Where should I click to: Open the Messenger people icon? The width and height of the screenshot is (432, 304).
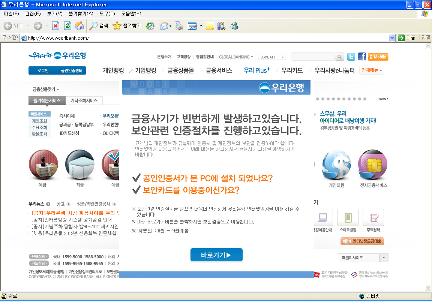point(234,26)
